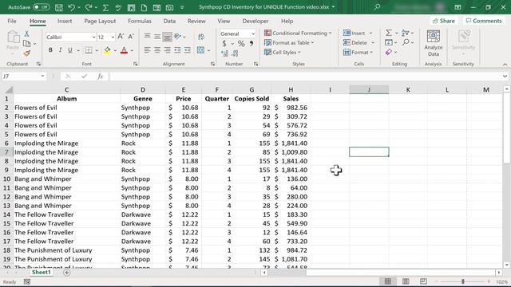Open Format as Table menu
This screenshot has width=511, height=287.
point(289,42)
